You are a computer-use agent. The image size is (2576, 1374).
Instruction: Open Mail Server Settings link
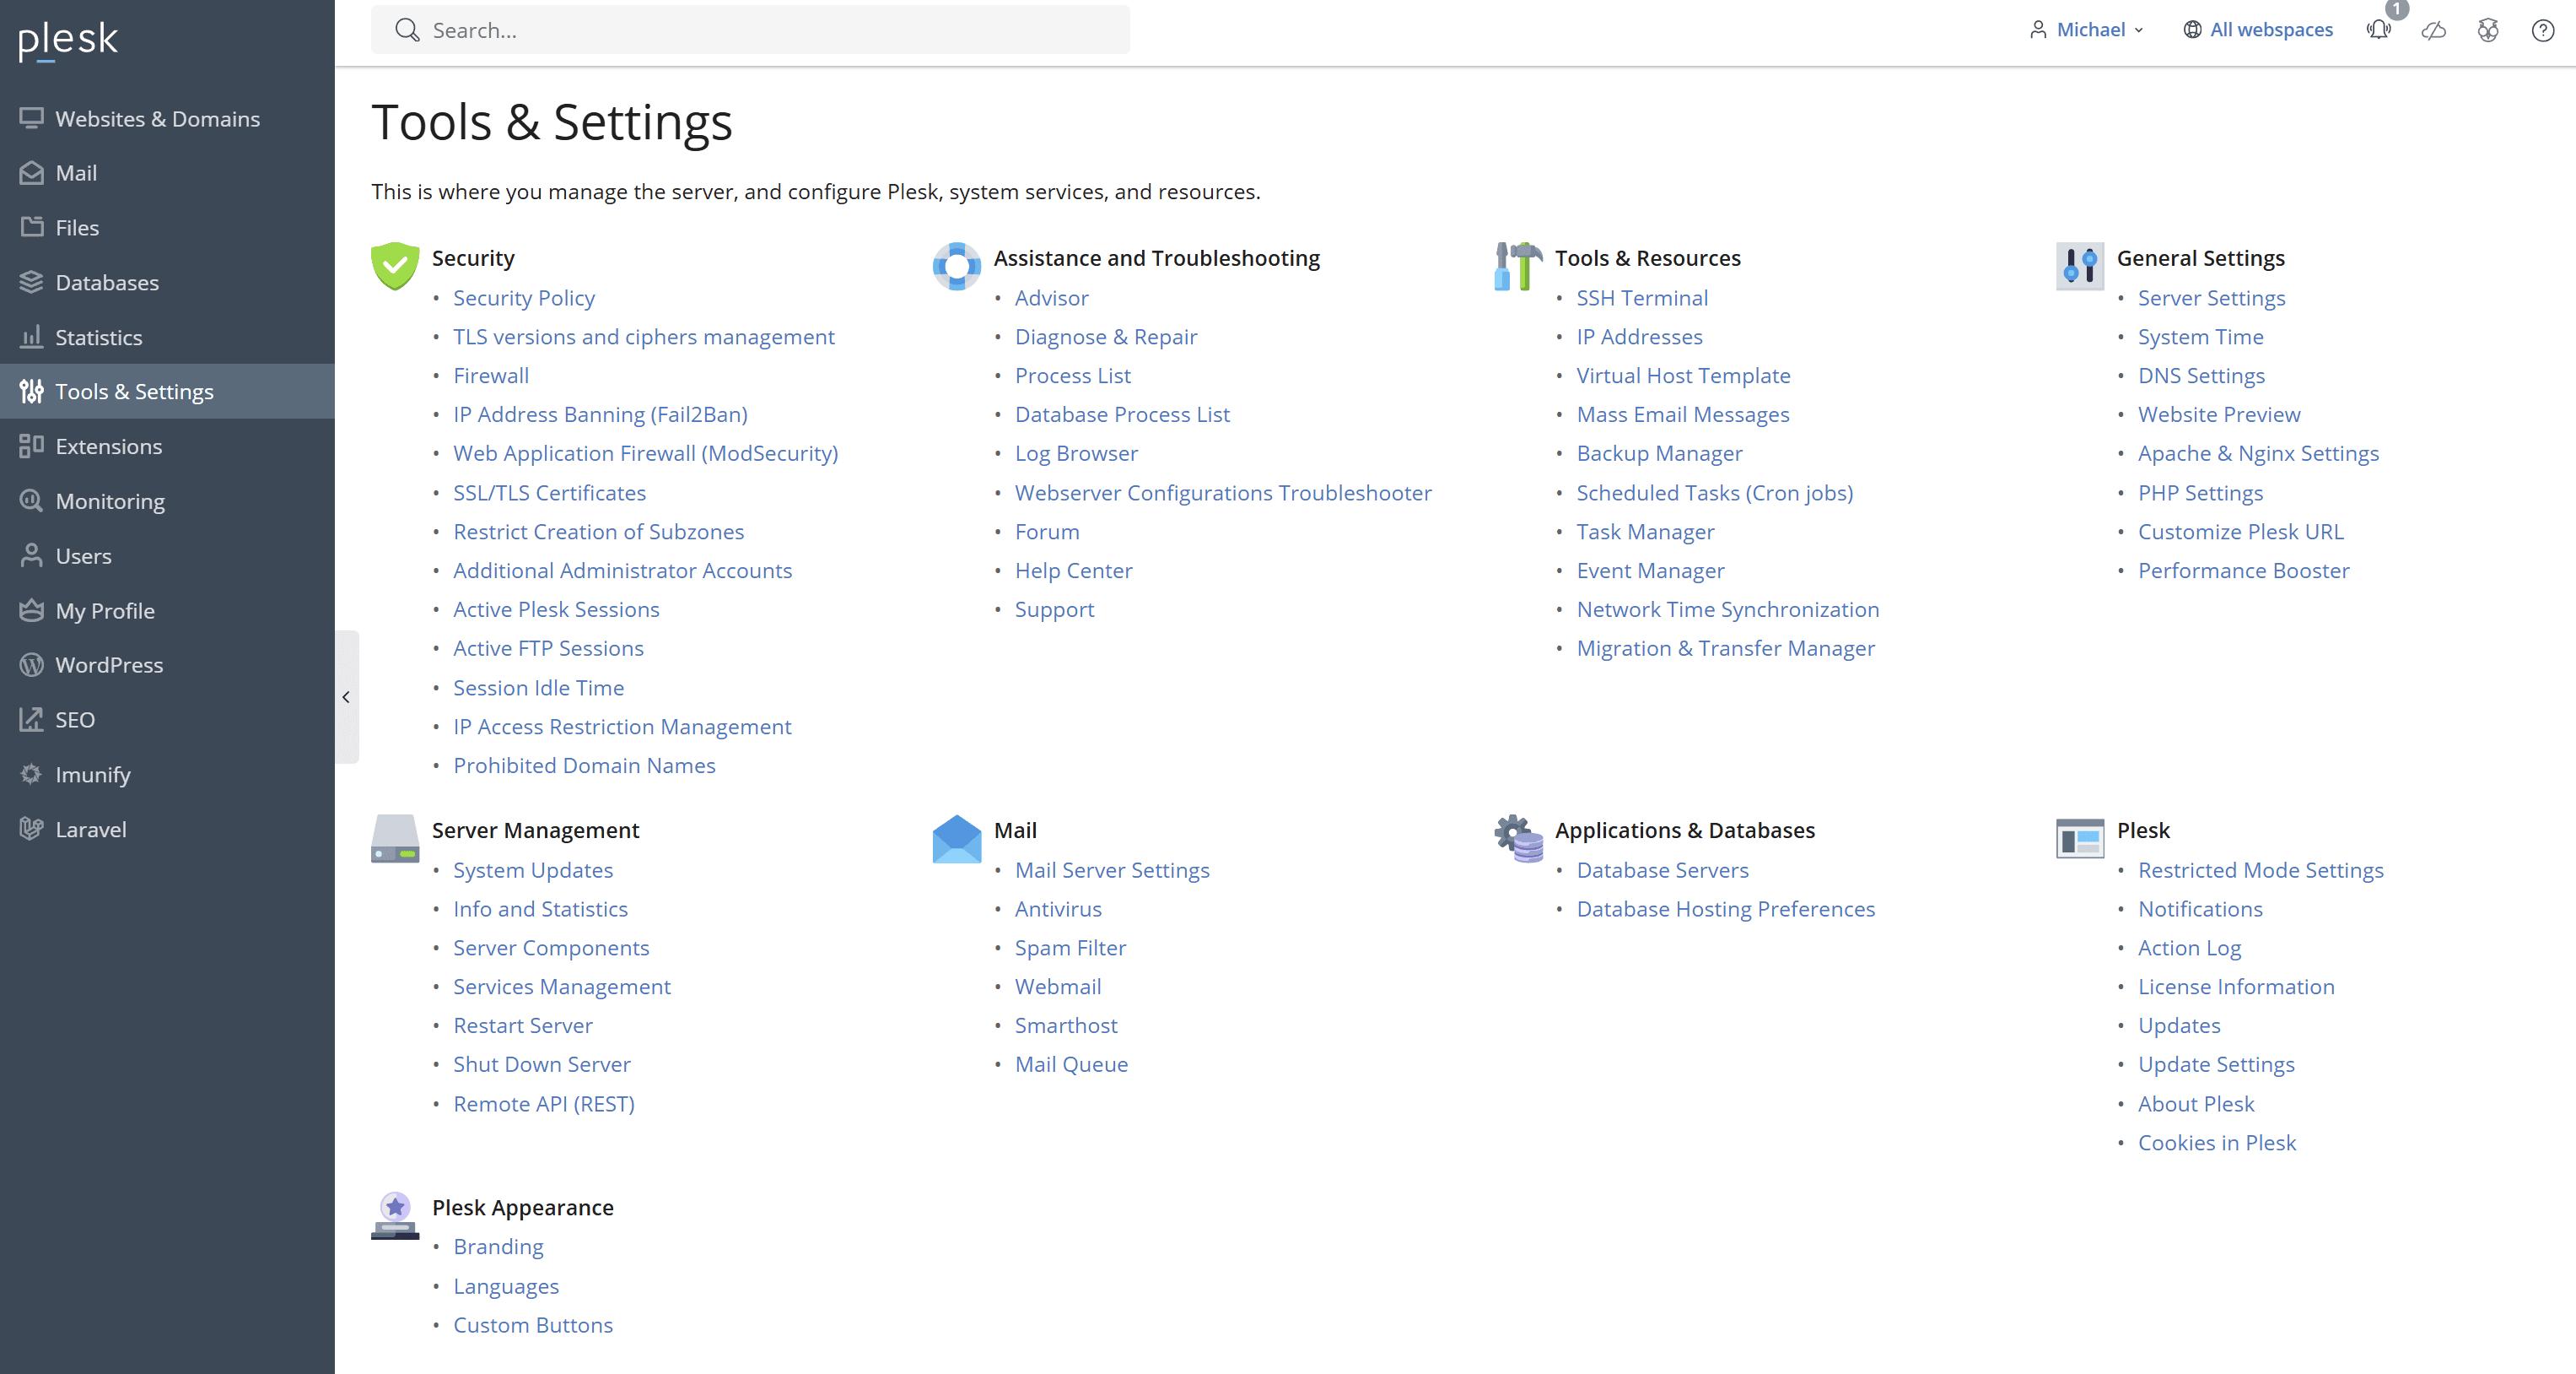point(1112,869)
